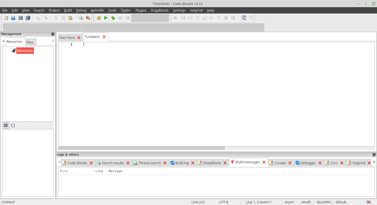Click the Undo arrow icon
The height and width of the screenshot is (205, 377).
point(38,18)
